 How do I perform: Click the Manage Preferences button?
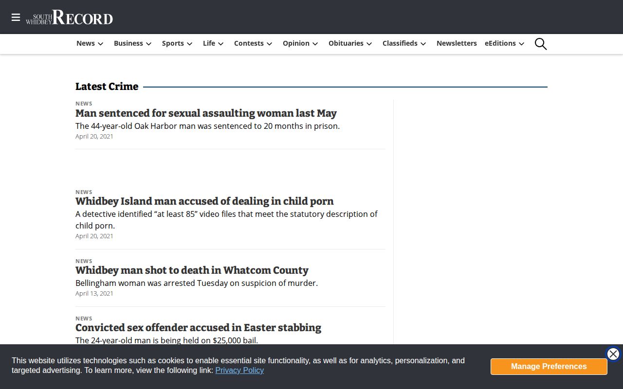[549, 367]
